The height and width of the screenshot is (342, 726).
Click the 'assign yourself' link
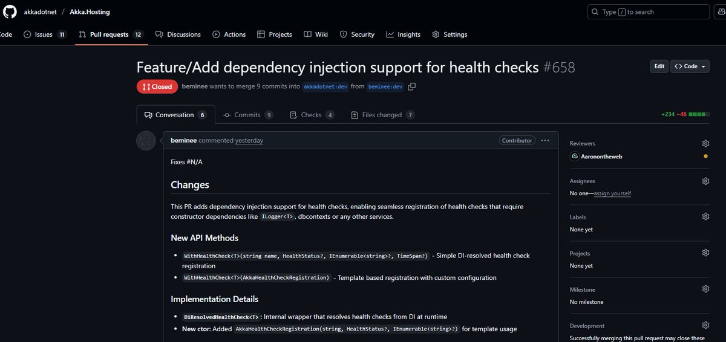[612, 193]
